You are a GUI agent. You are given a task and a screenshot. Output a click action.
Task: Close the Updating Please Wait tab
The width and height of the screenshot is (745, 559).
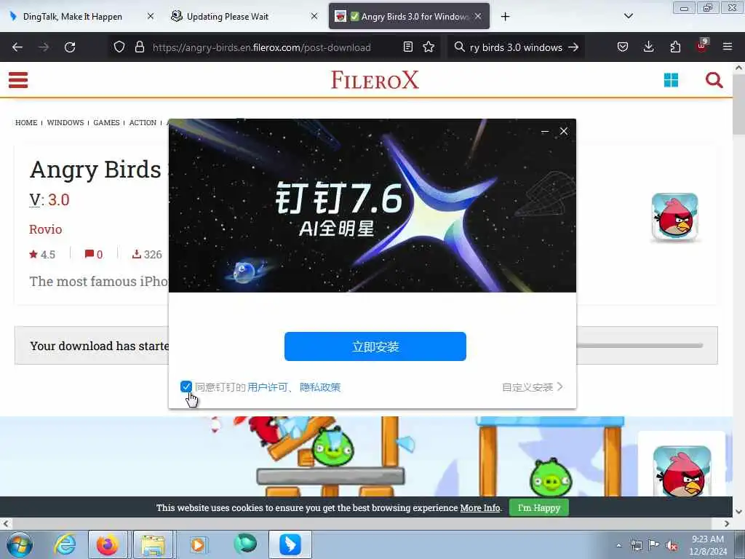coord(314,16)
